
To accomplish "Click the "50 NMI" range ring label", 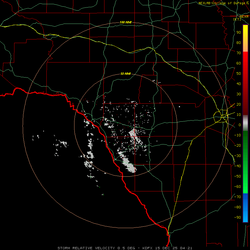I will [x=126, y=74].
